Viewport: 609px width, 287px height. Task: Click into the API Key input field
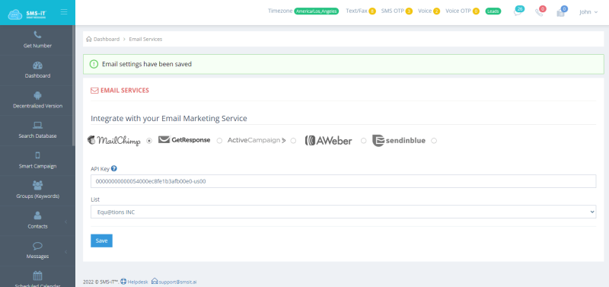tap(343, 181)
